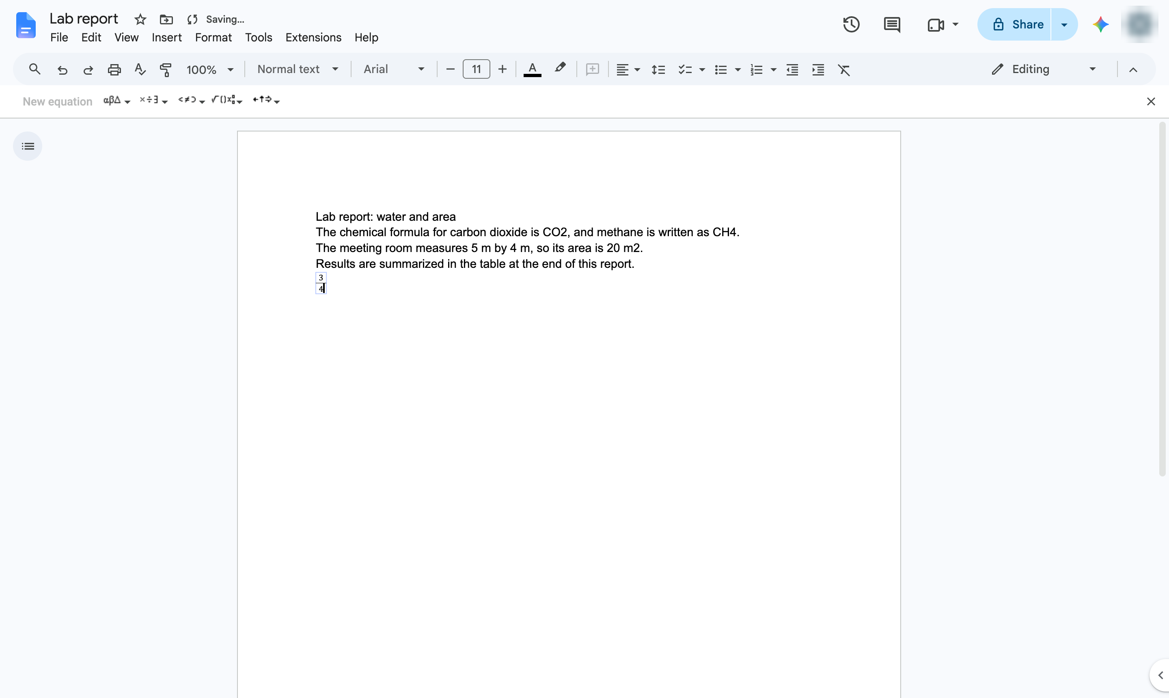Open text color picker

532,69
